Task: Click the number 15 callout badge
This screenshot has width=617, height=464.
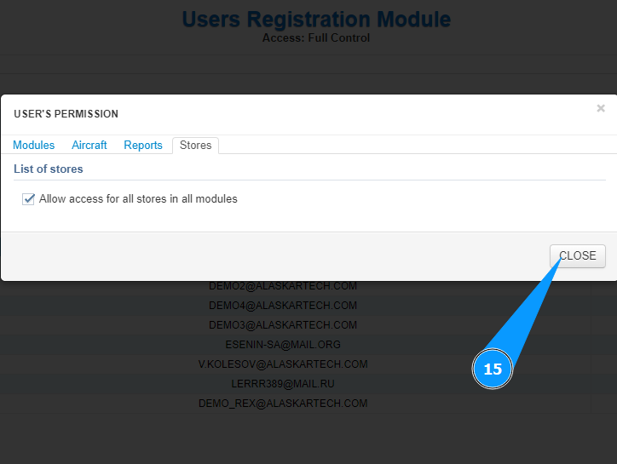Action: tap(493, 369)
